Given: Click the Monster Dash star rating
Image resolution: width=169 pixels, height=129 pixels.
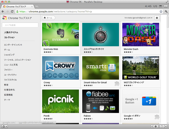Looking at the screenshot, I should coord(128,52).
